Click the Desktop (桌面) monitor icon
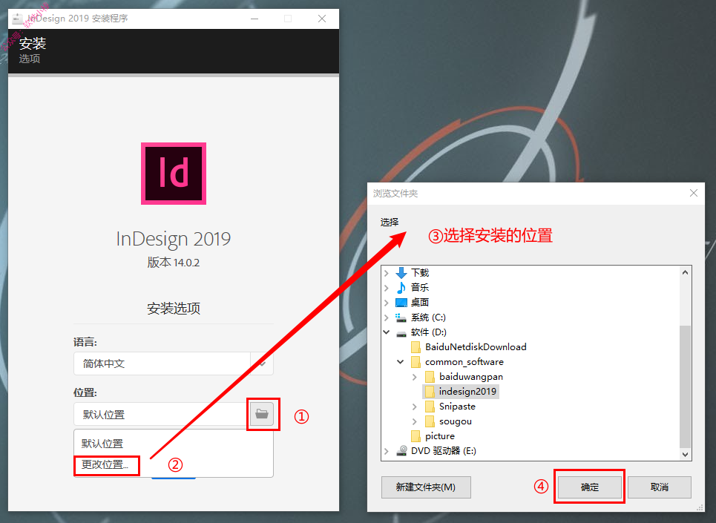 tap(401, 303)
